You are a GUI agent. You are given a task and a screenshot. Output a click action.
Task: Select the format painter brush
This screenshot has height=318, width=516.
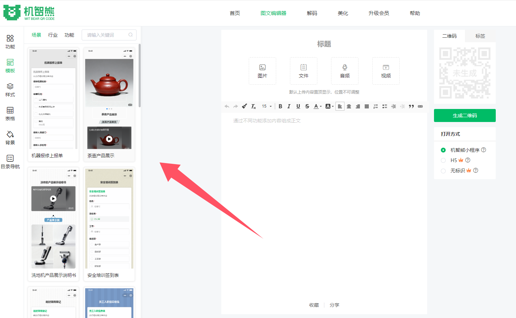[244, 106]
